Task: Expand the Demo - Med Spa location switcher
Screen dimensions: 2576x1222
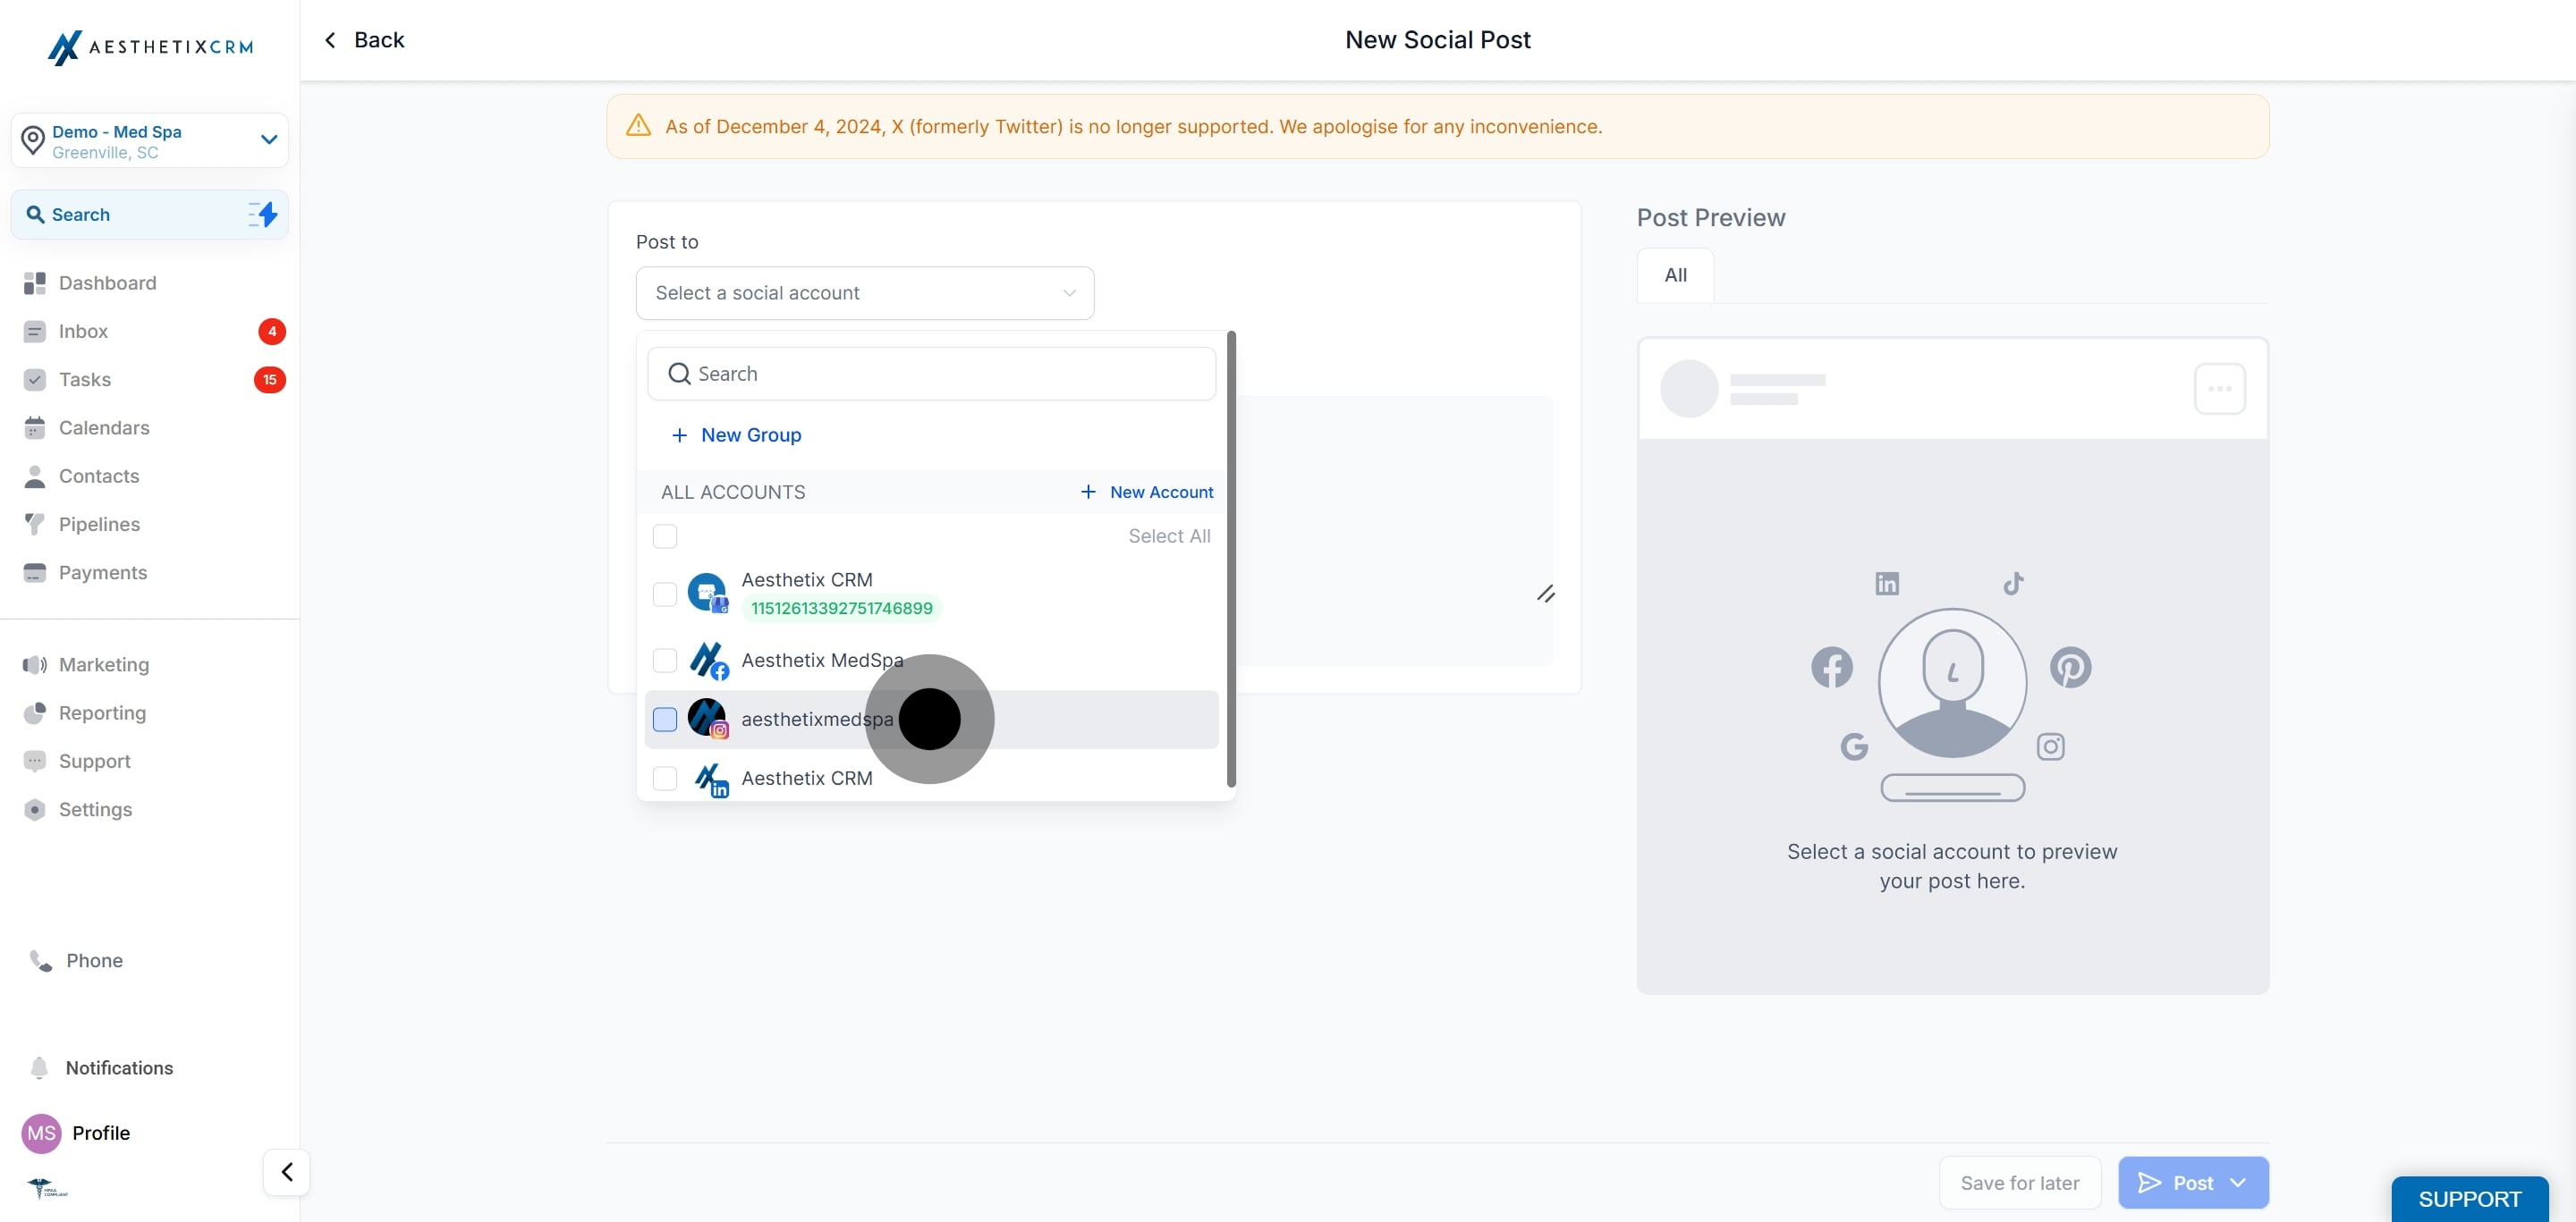Action: [268, 139]
